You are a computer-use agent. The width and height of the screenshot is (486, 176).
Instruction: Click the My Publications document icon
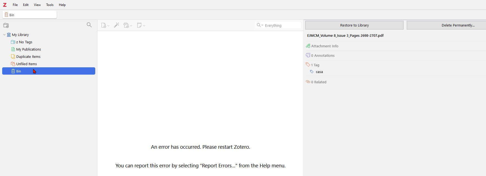pos(13,49)
